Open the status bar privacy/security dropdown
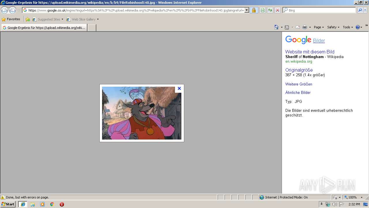Screen dimensions: 369x208 (x=337, y=197)
